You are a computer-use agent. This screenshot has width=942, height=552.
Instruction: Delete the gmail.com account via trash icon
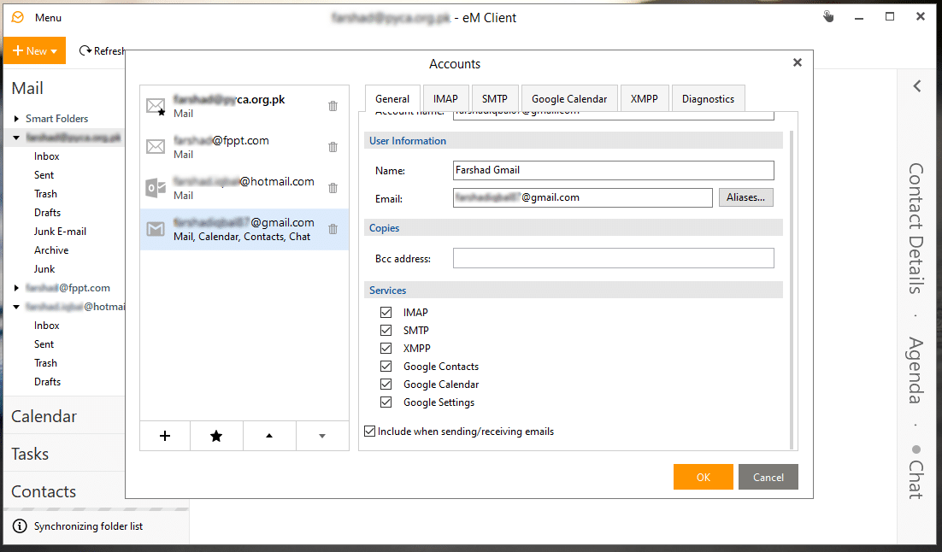point(333,229)
